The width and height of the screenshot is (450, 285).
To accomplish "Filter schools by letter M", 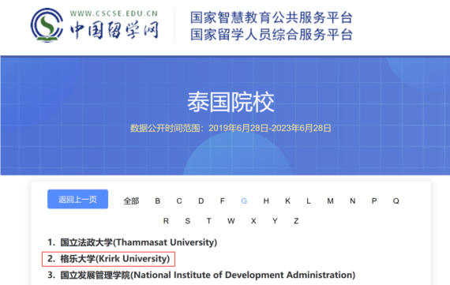I will [330, 201].
